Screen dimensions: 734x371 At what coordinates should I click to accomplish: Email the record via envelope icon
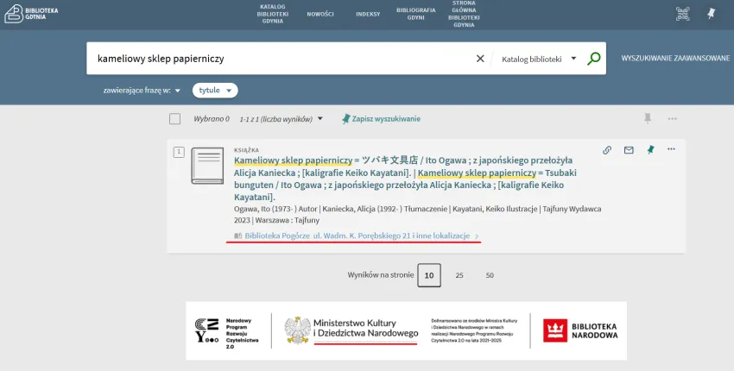(629, 150)
